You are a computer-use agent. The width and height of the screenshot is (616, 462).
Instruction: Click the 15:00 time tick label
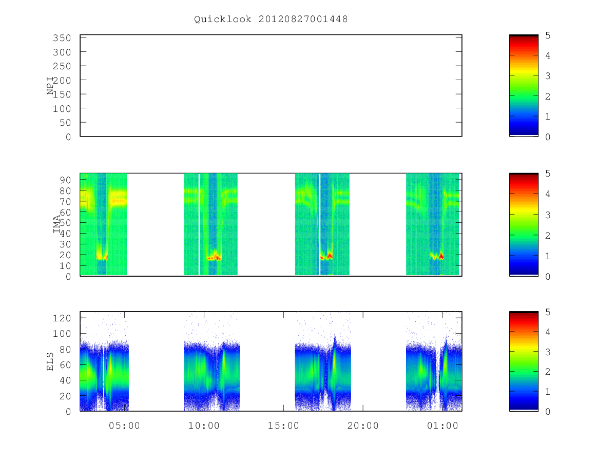click(283, 426)
